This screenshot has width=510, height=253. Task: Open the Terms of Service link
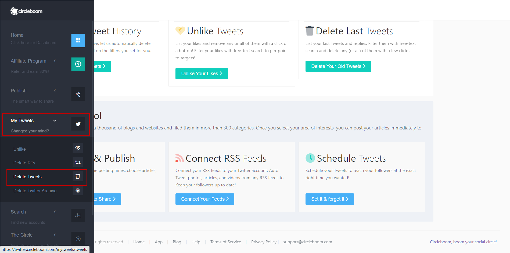pyautogui.click(x=225, y=242)
